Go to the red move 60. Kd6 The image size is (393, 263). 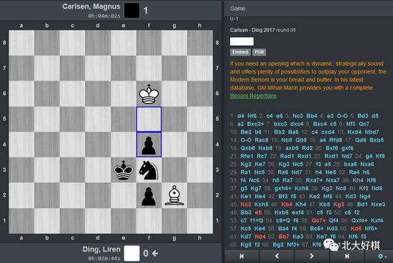[356, 229]
